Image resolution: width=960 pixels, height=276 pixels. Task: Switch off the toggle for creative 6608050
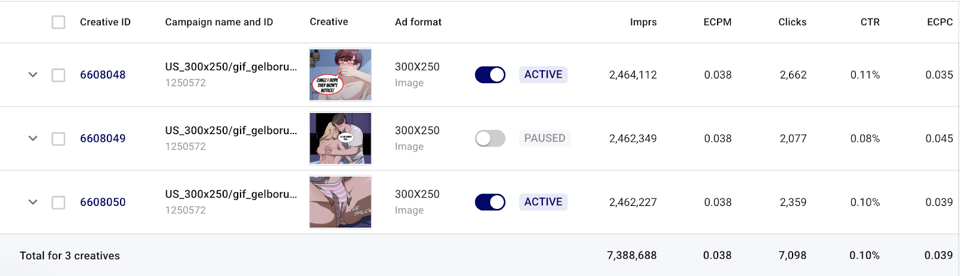pyautogui.click(x=490, y=202)
